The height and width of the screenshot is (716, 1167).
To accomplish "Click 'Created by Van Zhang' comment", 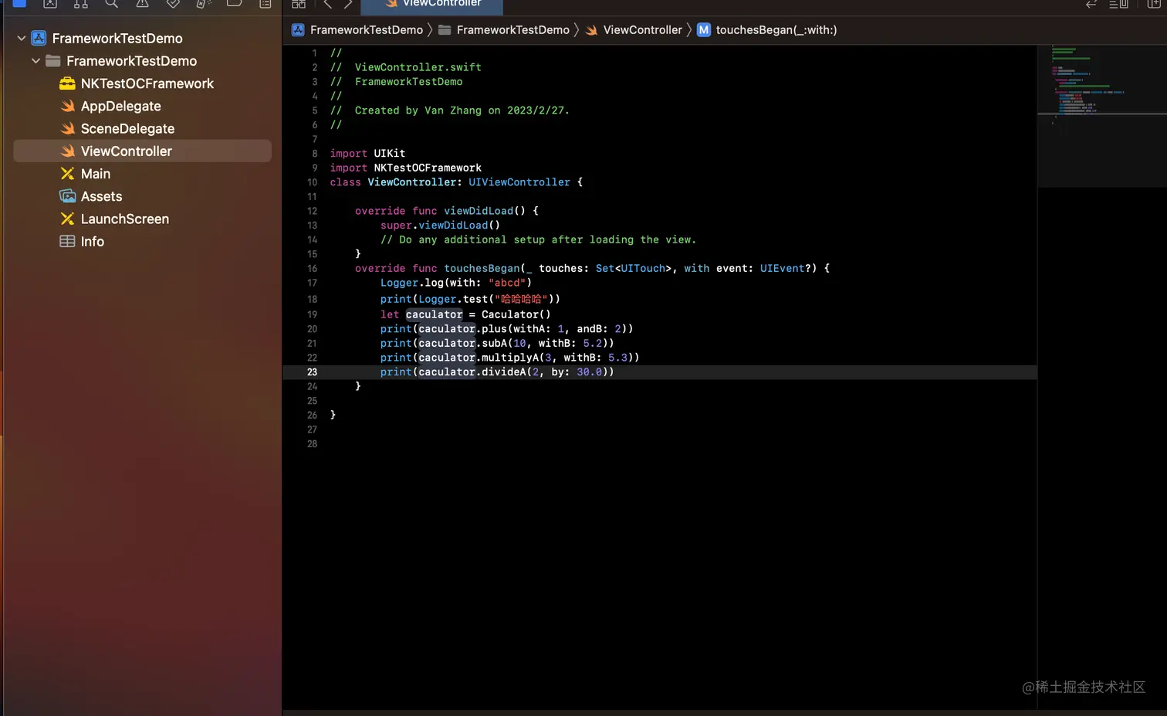I will coord(462,110).
